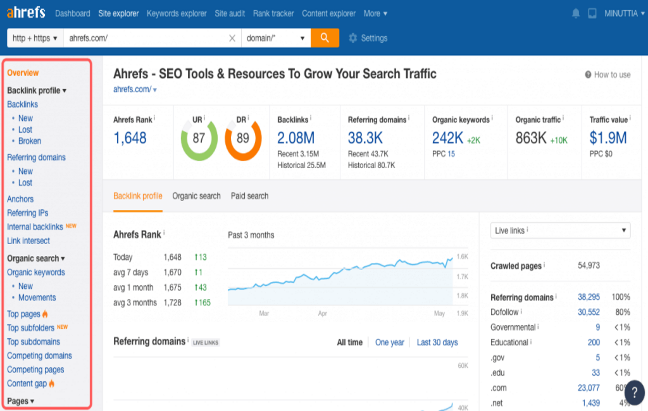The image size is (648, 411).
Task: Click the PPC 15 link
Action: tap(451, 154)
